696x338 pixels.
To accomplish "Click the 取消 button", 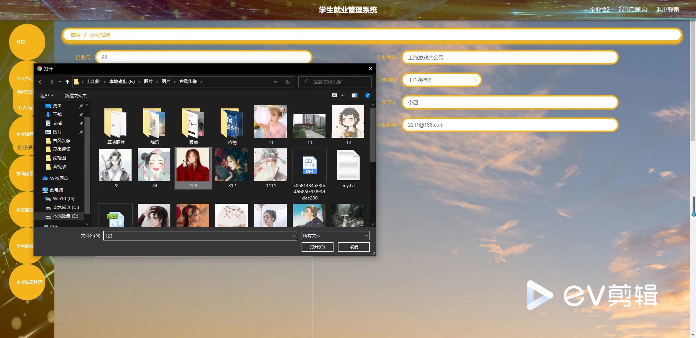I will coord(354,247).
